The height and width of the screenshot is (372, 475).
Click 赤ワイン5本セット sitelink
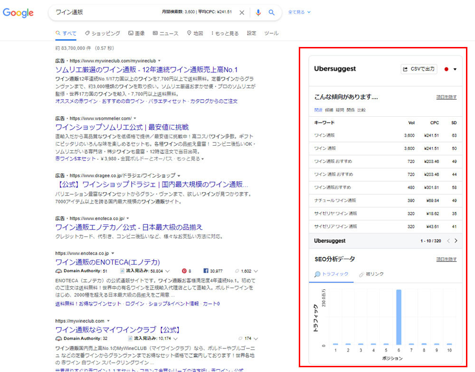[76, 158]
